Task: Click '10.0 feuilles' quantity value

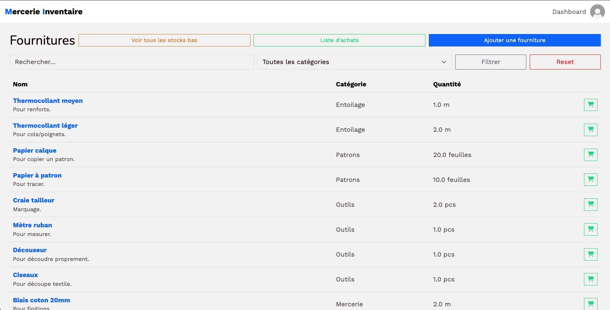Action: click(x=452, y=180)
